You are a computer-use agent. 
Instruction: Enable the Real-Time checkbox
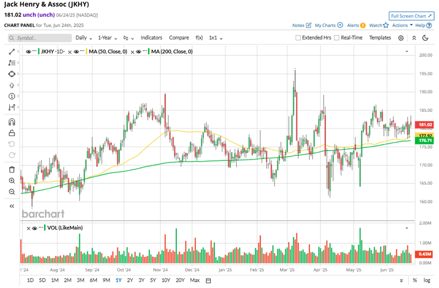pyautogui.click(x=337, y=37)
